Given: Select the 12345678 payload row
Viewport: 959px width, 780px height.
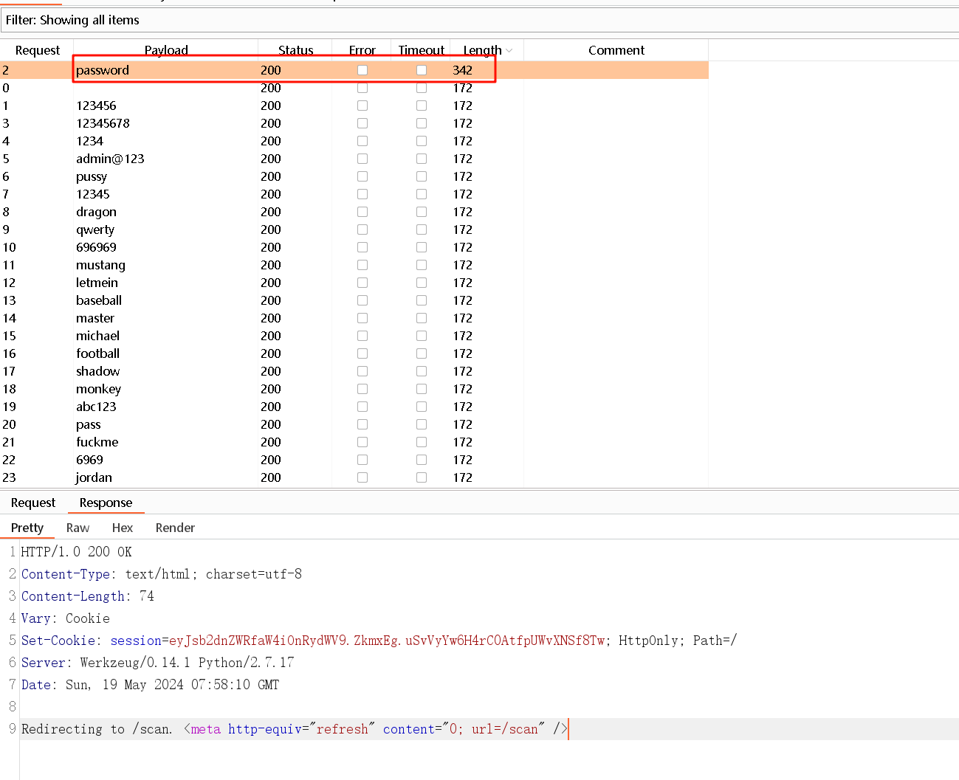Looking at the screenshot, I should coord(354,123).
